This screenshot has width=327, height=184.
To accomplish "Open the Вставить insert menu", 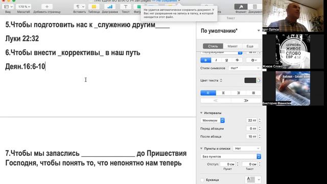I will 80,7.
